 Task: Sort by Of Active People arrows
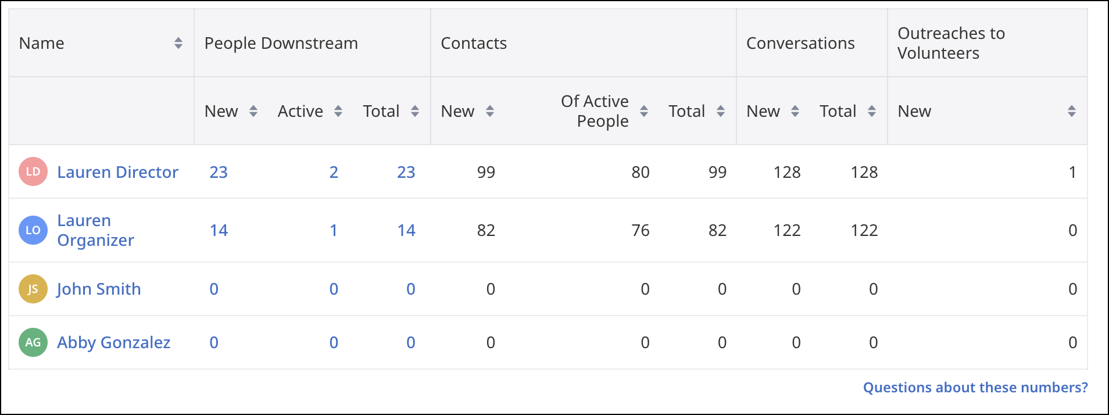[x=644, y=111]
